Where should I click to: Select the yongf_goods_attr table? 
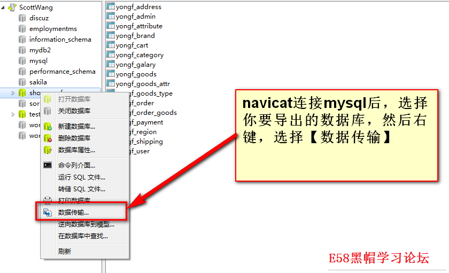(143, 84)
